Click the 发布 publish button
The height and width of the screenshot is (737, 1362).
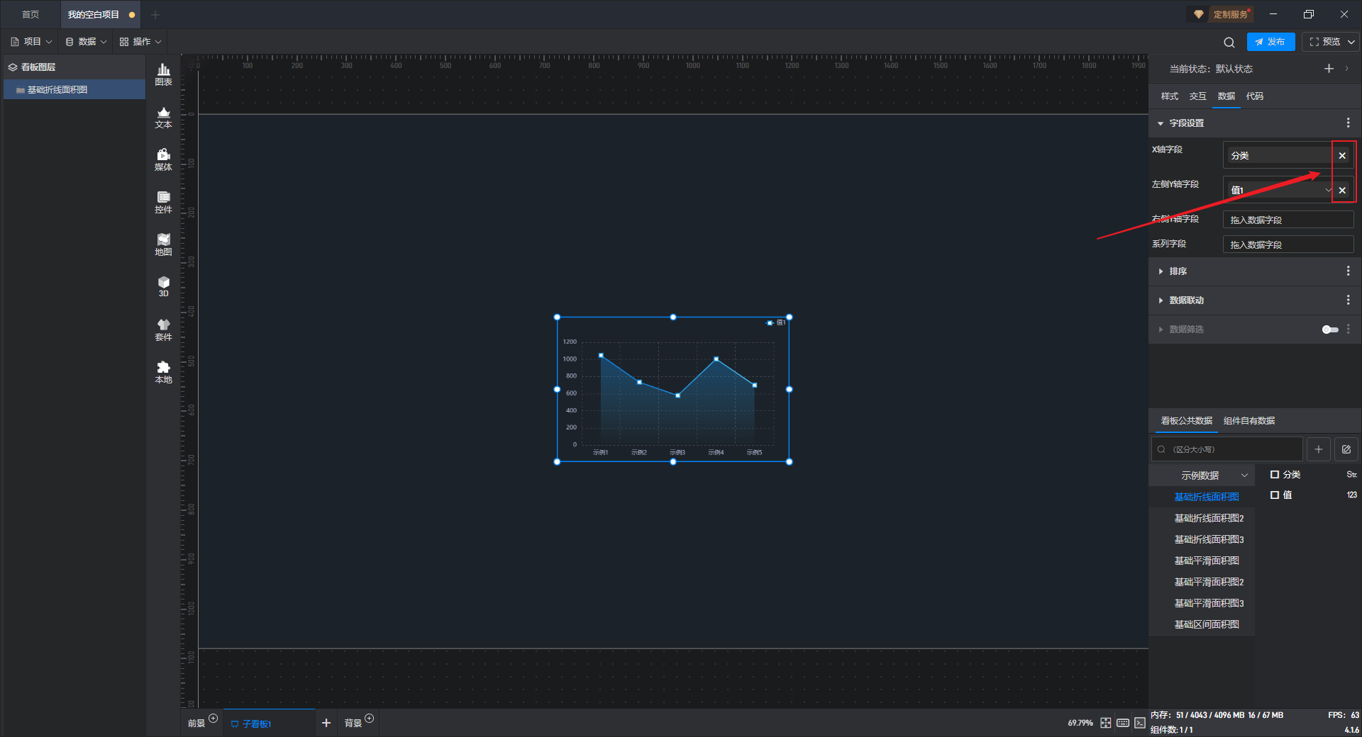(1270, 42)
